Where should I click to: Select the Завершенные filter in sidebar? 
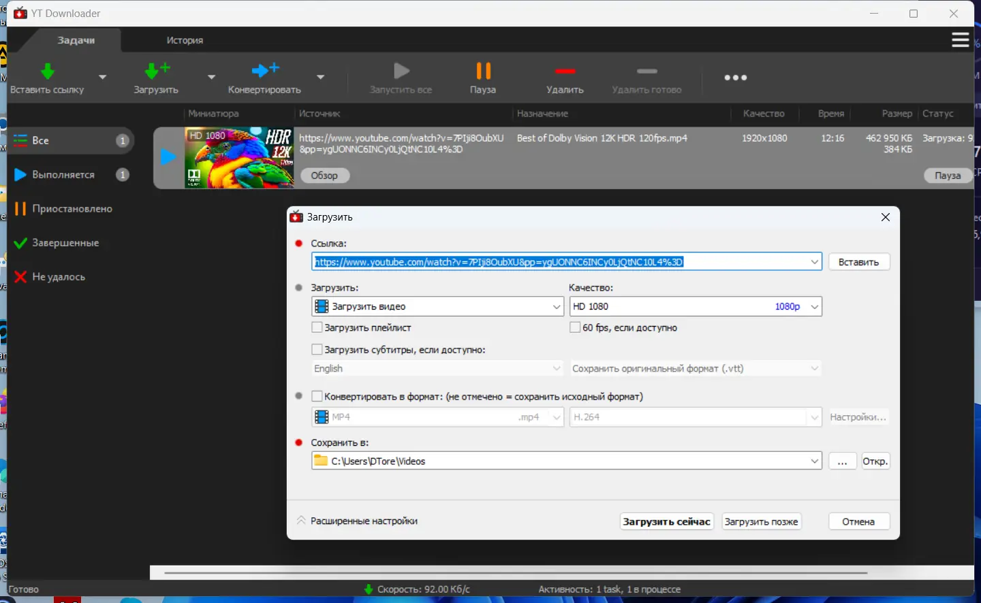coord(71,243)
